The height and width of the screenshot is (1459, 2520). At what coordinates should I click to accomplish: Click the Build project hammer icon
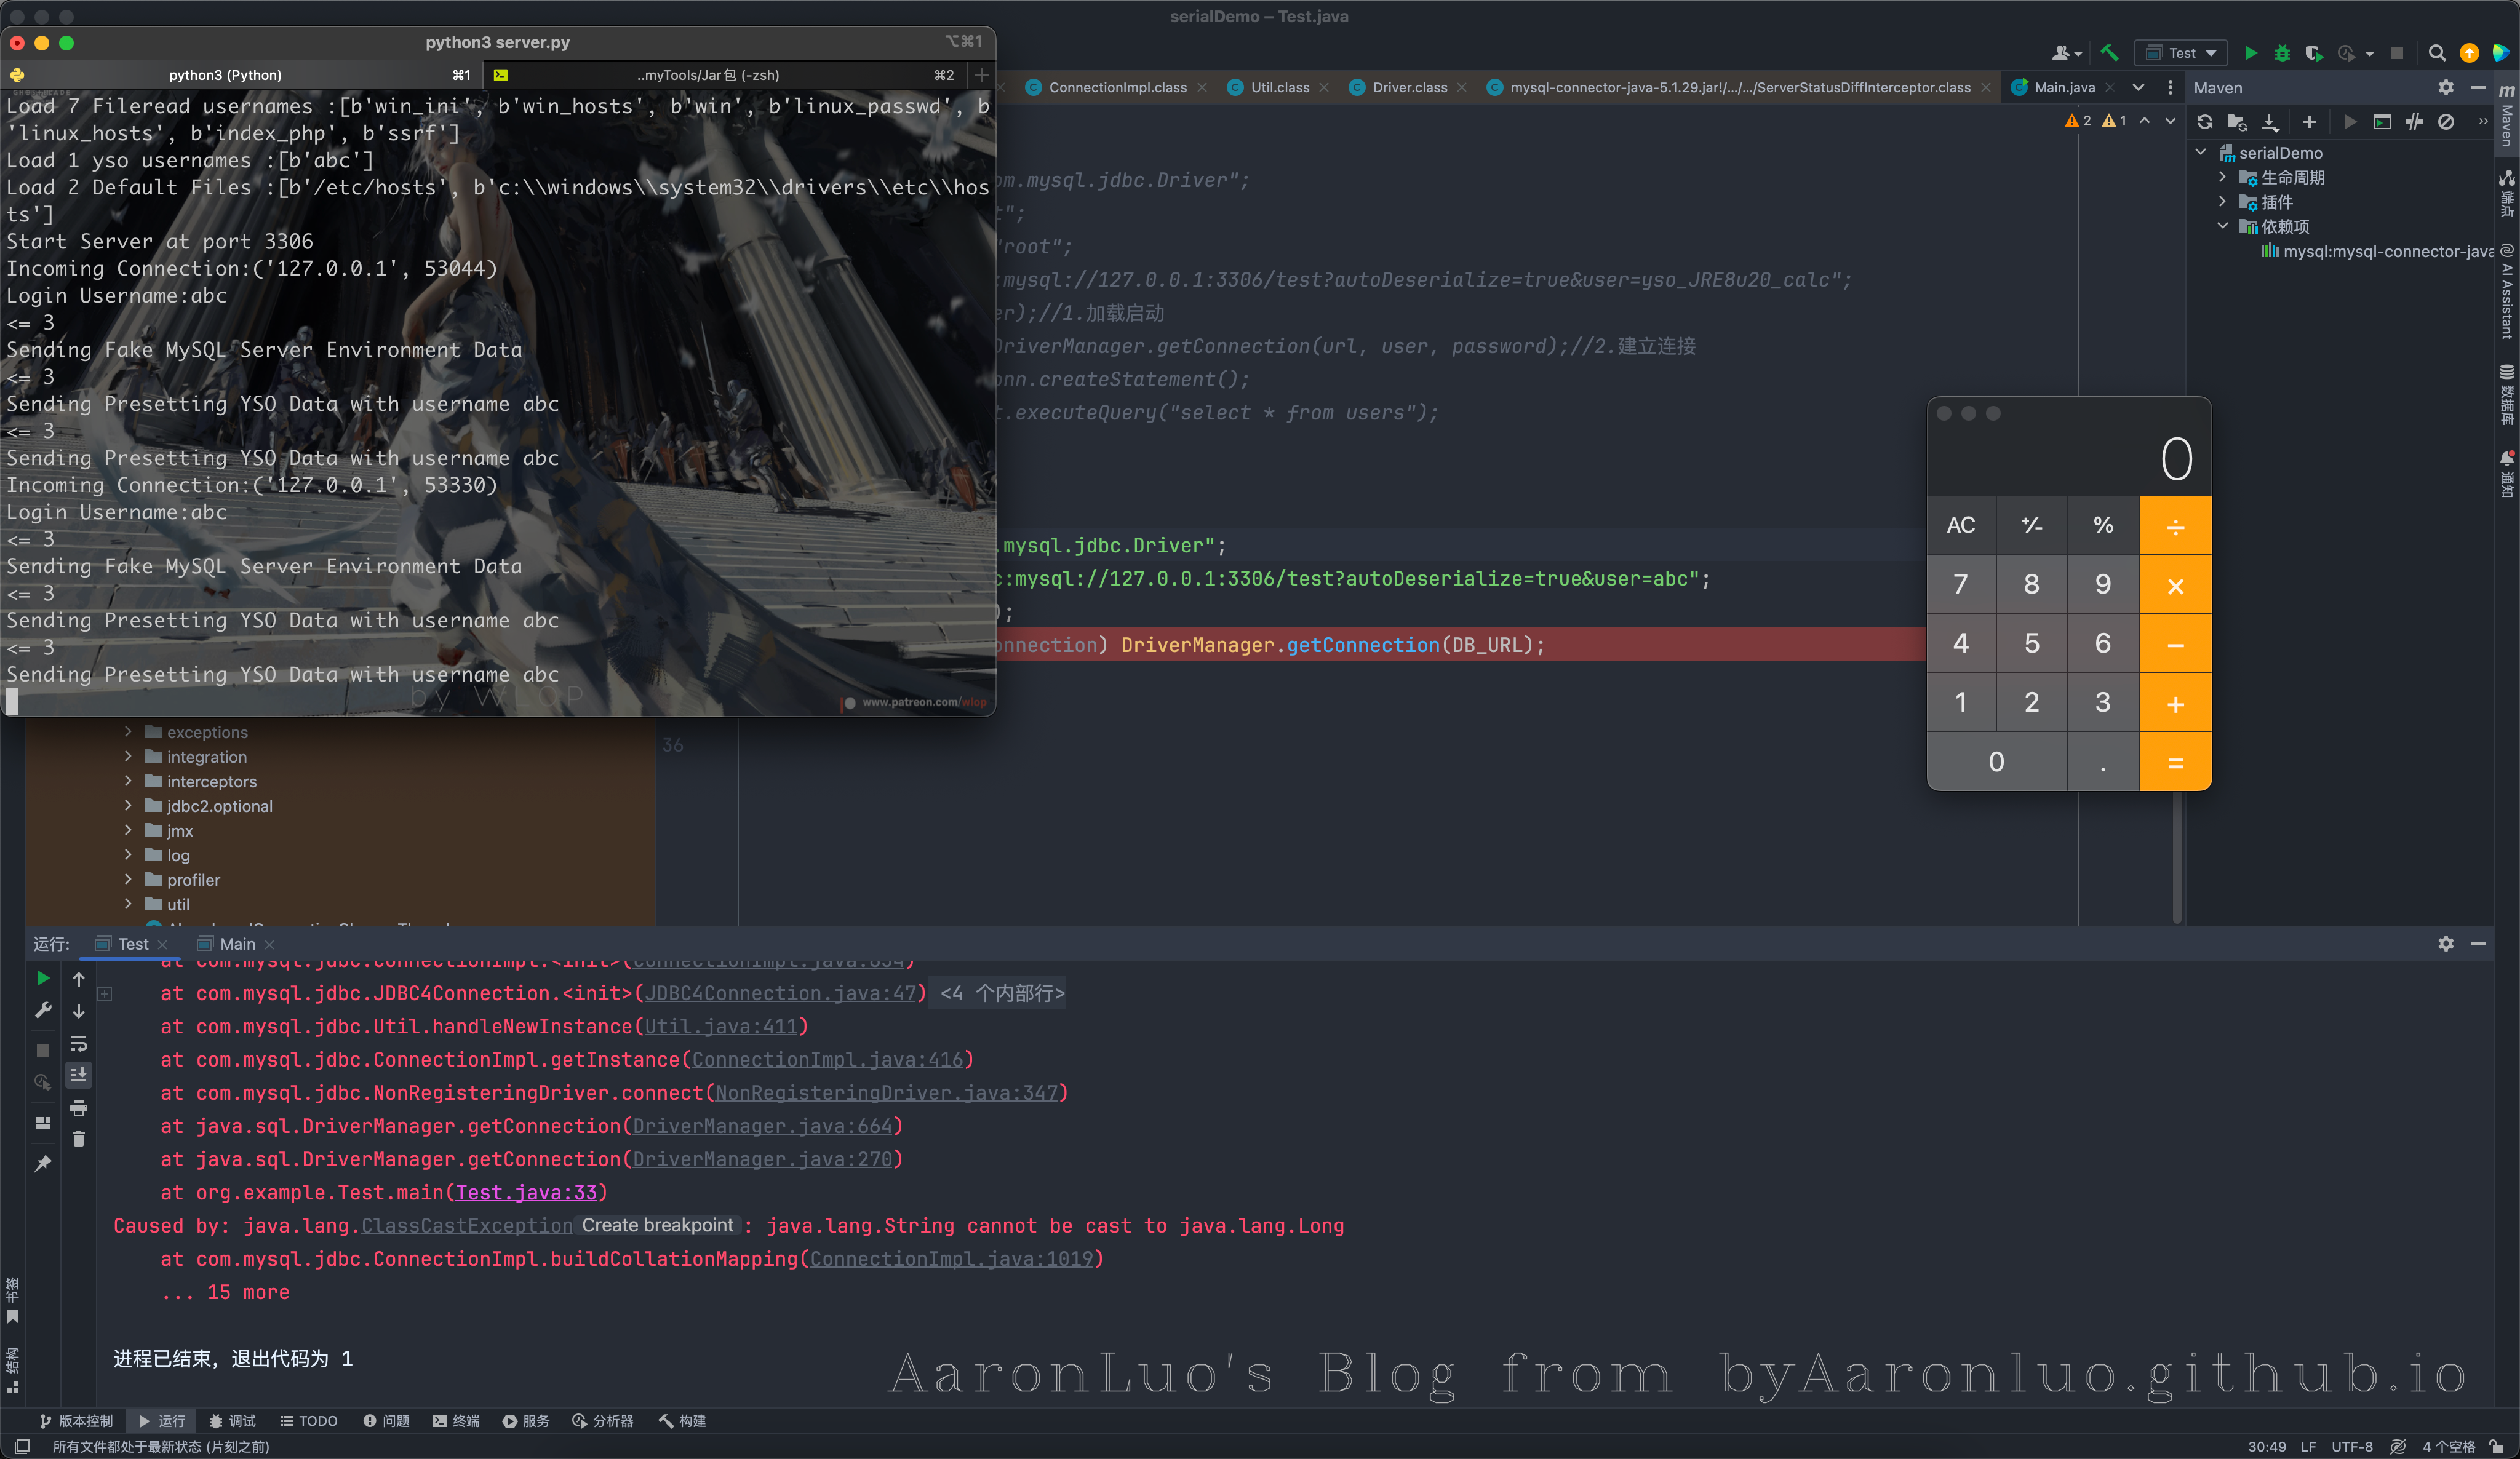[x=2109, y=53]
